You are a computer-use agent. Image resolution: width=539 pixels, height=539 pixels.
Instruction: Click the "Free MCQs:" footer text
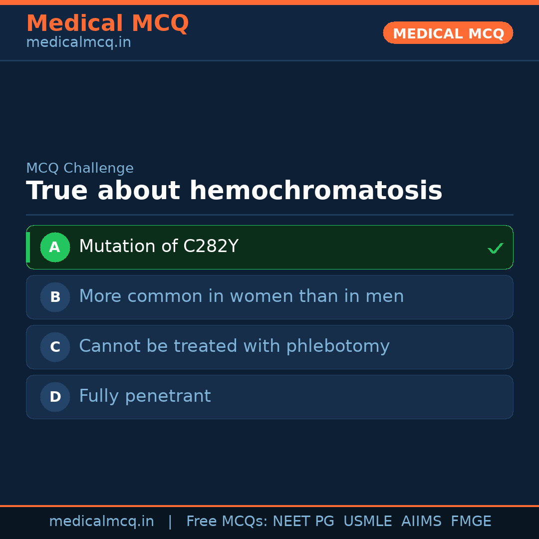click(x=227, y=522)
